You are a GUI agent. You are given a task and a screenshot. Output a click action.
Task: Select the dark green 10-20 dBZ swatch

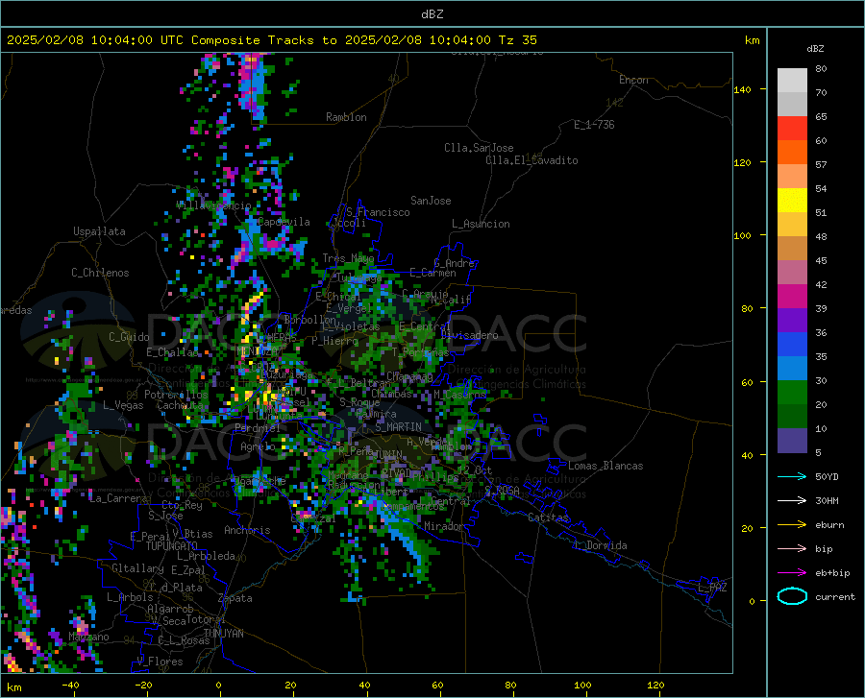792,417
